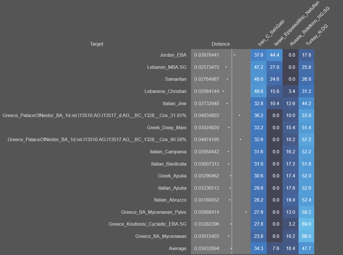Screen dimensions: 343x255
Task: Click the Greece_Koufonisi_Cycladic_EBA.SG target label
Action: (x=147, y=224)
